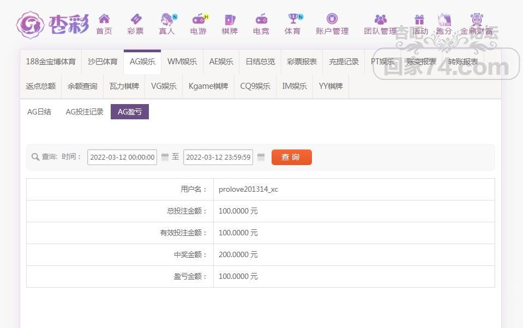Open calendar picker for start date
This screenshot has height=328, width=523.
pos(165,157)
